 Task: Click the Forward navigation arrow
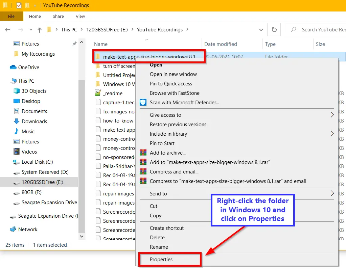(x=21, y=30)
